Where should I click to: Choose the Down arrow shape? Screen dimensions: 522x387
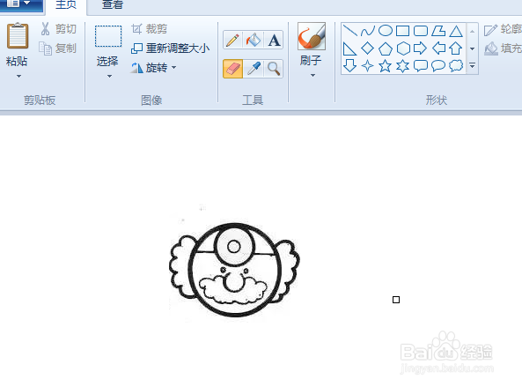(x=349, y=65)
